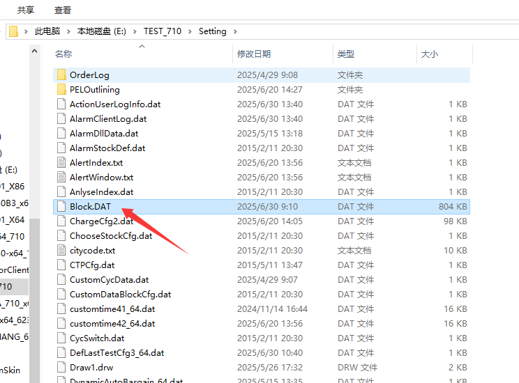Open the 共享 ribbon tab
Viewport: 519px width, 383px height.
point(26,10)
